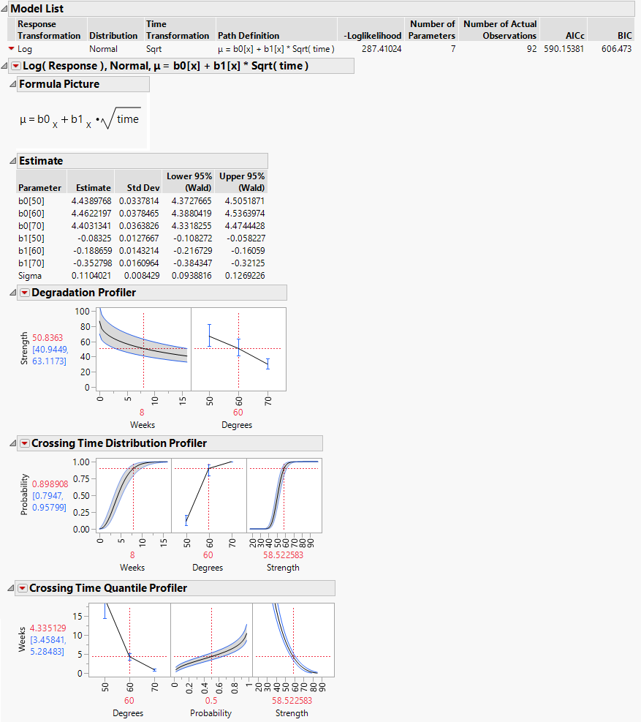641x722 pixels.
Task: Click Quantile Profiler Strength value 58.522583
Action: 292,701
